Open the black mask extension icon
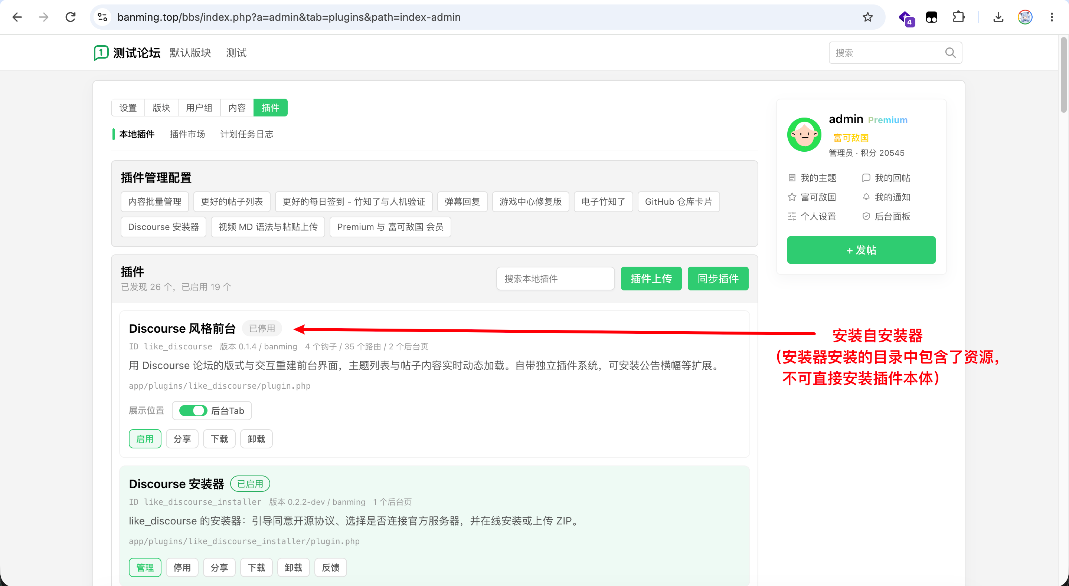Viewport: 1069px width, 586px height. (932, 17)
